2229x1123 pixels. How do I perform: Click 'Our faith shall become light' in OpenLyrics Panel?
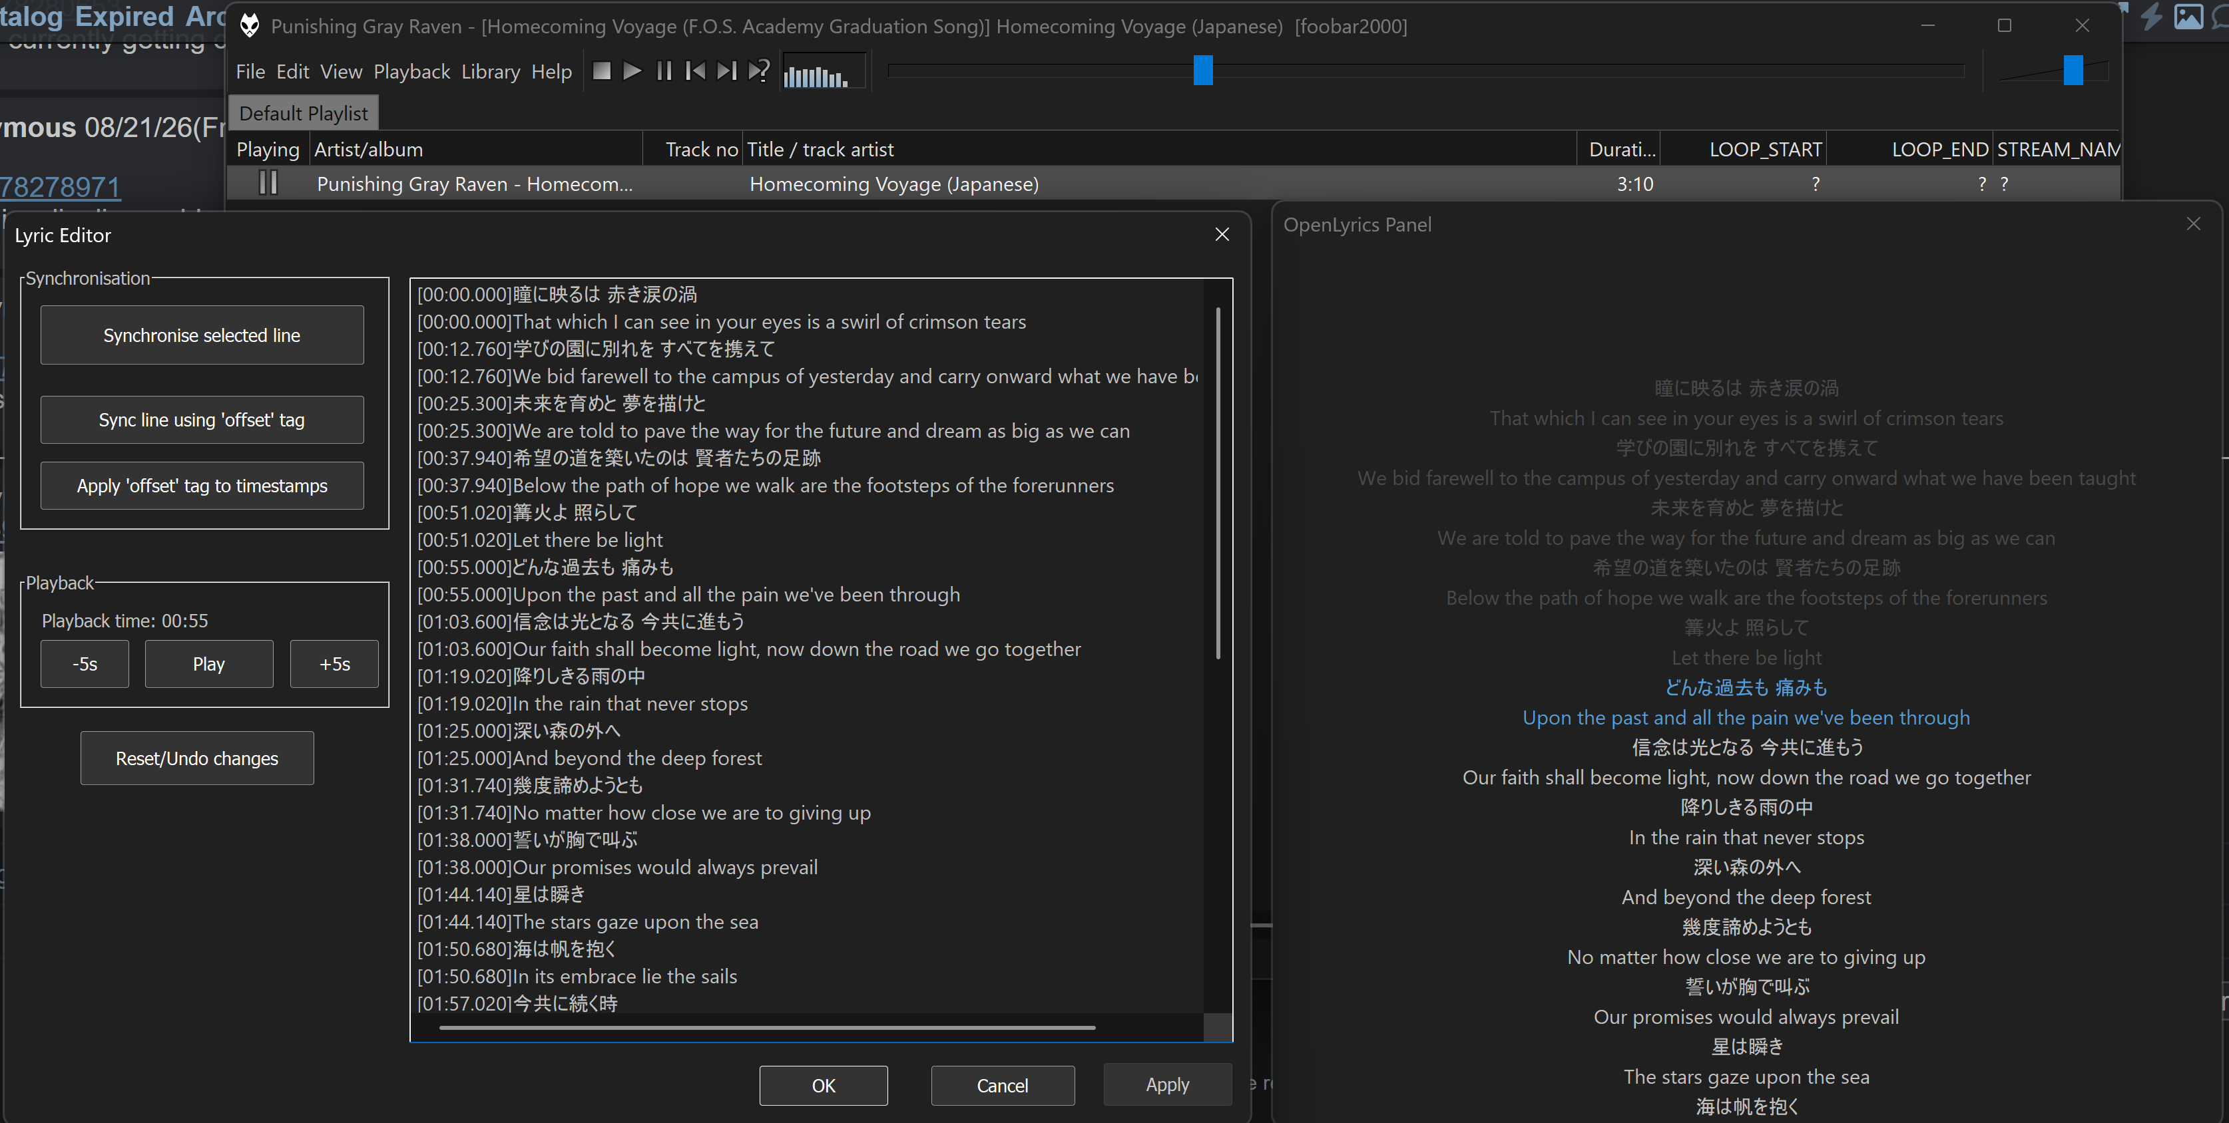click(1746, 777)
